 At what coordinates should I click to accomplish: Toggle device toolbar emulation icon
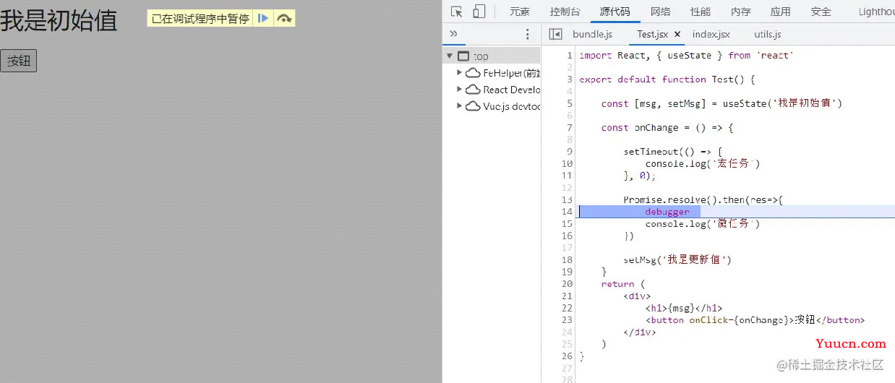coord(479,12)
